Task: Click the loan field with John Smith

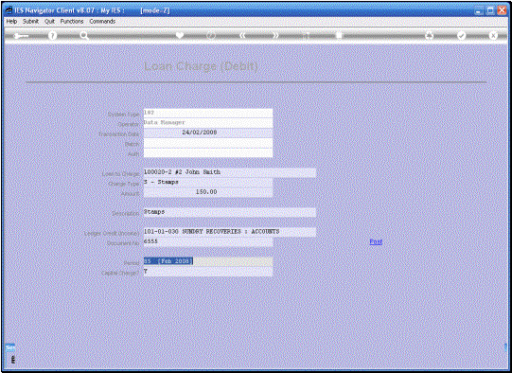Action: [x=230, y=172]
